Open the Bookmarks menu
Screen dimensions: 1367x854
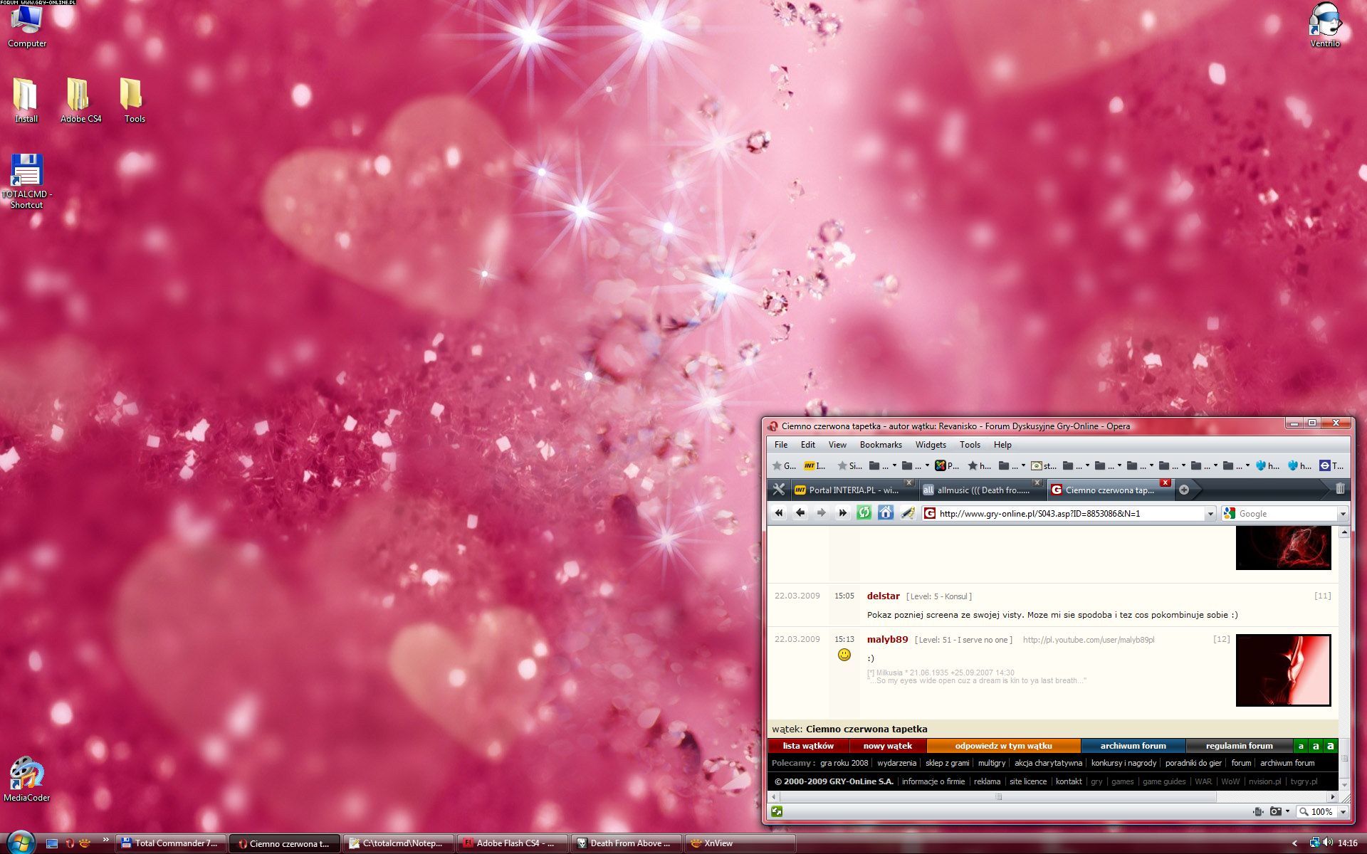880,445
